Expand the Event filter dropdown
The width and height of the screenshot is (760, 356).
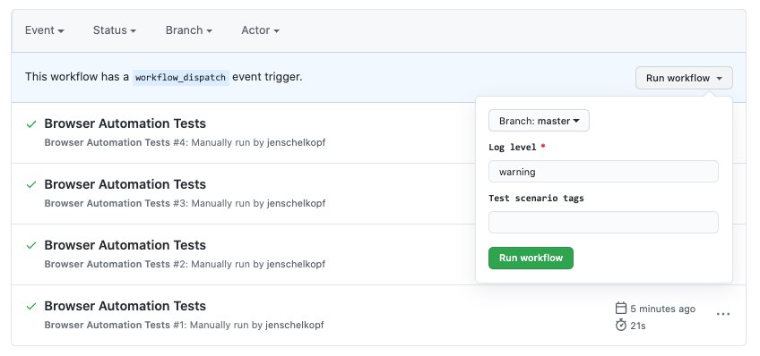(x=45, y=30)
